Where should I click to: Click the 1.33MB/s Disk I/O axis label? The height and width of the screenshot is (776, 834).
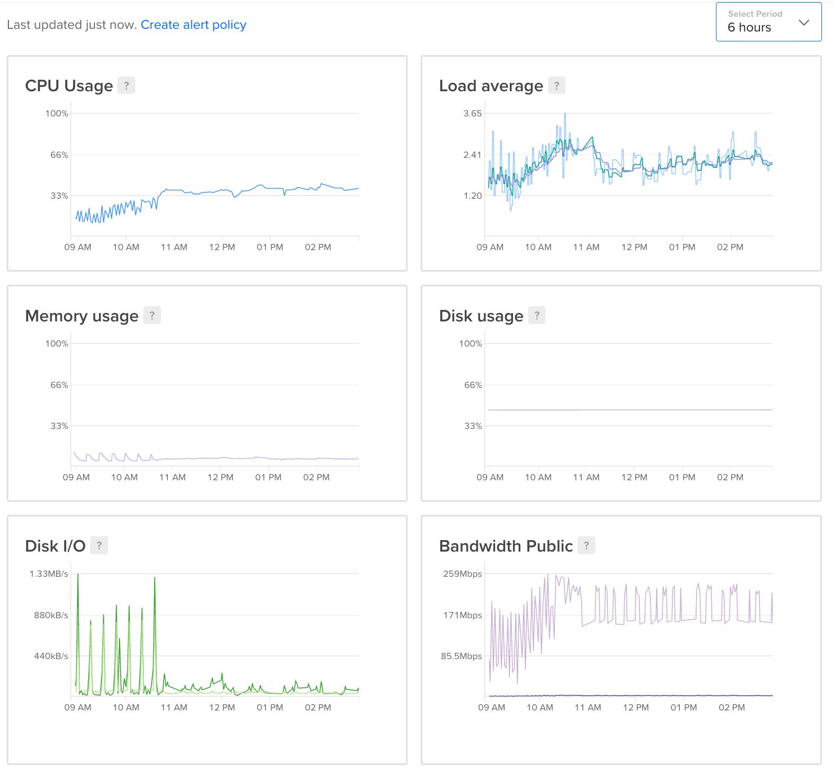(49, 574)
